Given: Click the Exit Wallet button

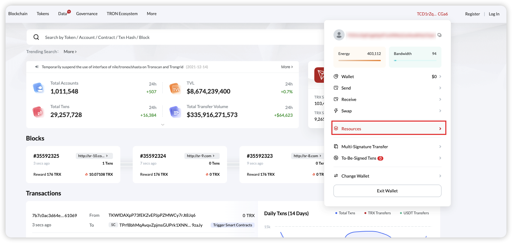Looking at the screenshot, I should tap(387, 191).
